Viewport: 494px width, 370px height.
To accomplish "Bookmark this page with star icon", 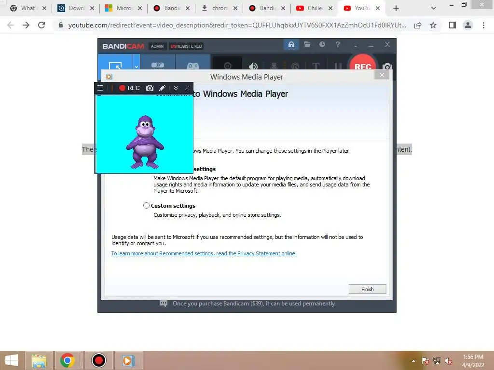I will (x=433, y=25).
